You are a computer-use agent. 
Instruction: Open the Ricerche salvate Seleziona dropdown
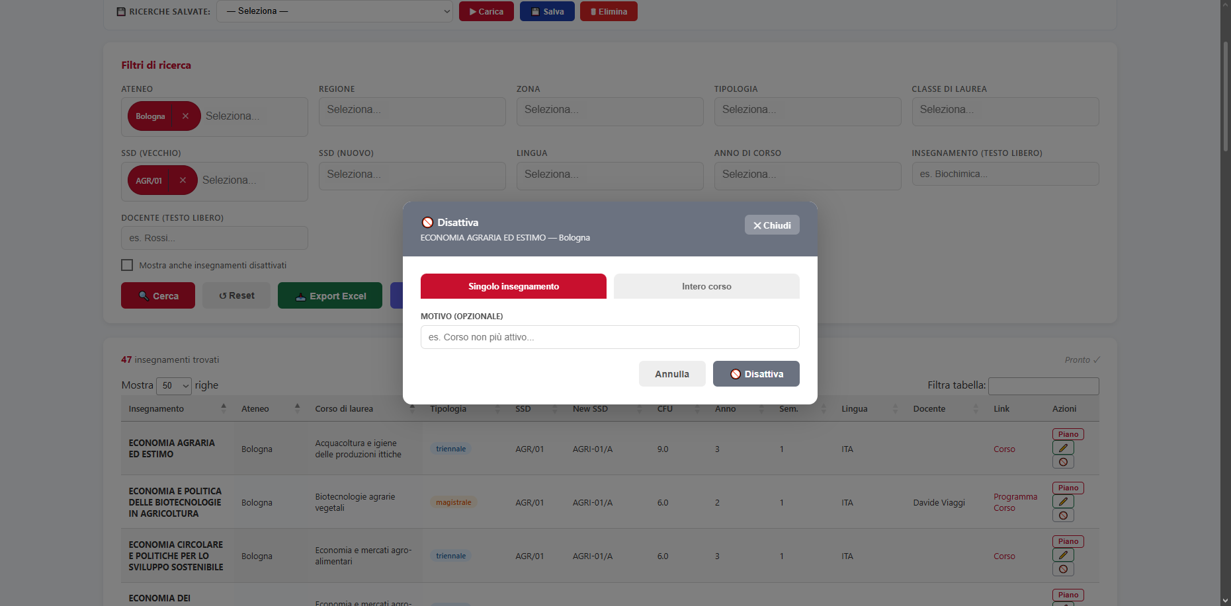click(335, 11)
